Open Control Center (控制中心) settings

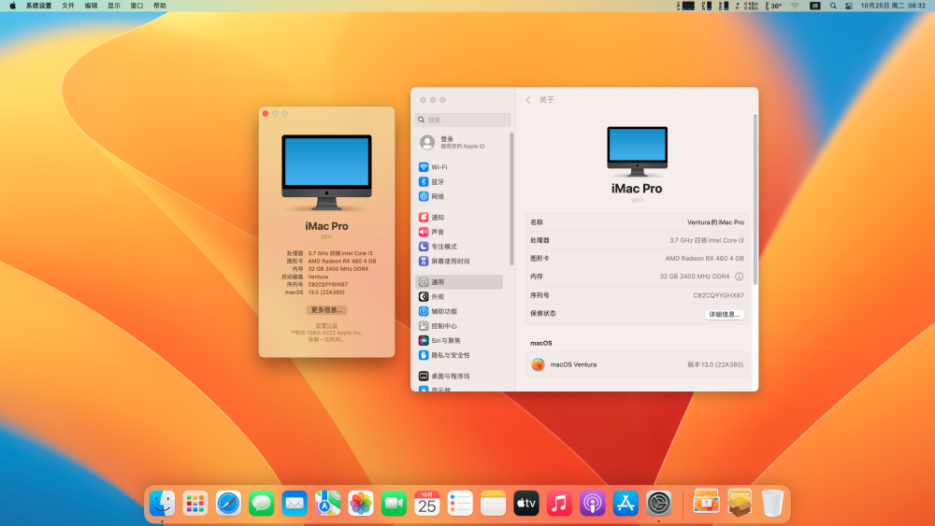tap(459, 326)
